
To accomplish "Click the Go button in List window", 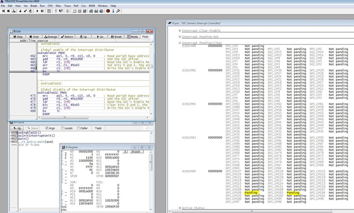I will pyautogui.click(x=100, y=36).
